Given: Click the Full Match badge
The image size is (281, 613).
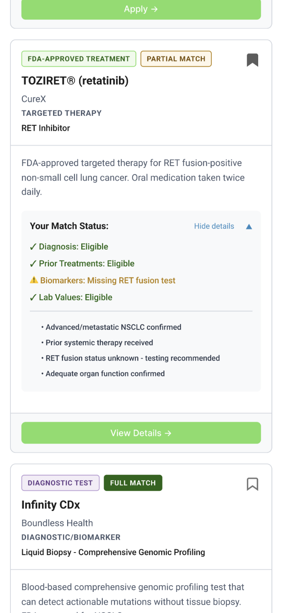Looking at the screenshot, I should (x=133, y=483).
